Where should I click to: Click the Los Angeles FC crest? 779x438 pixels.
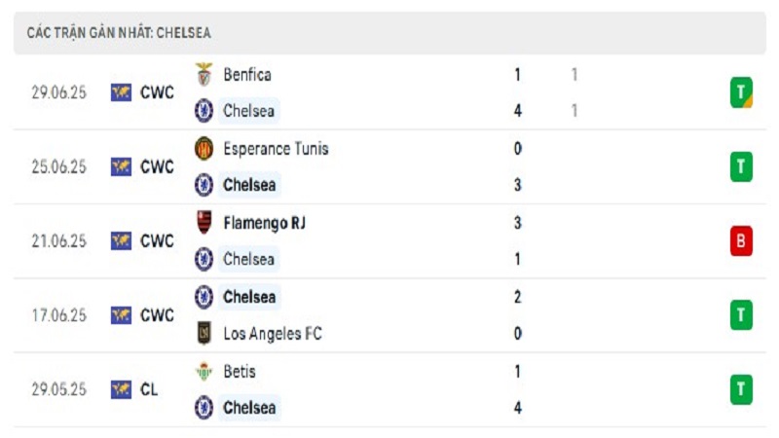click(204, 333)
